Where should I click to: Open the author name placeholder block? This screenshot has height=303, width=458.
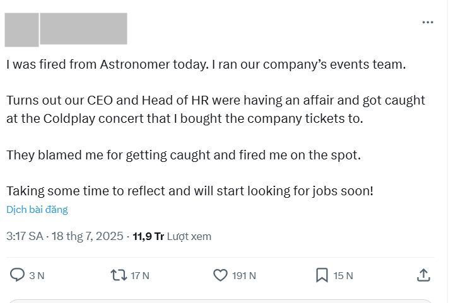[x=83, y=28]
